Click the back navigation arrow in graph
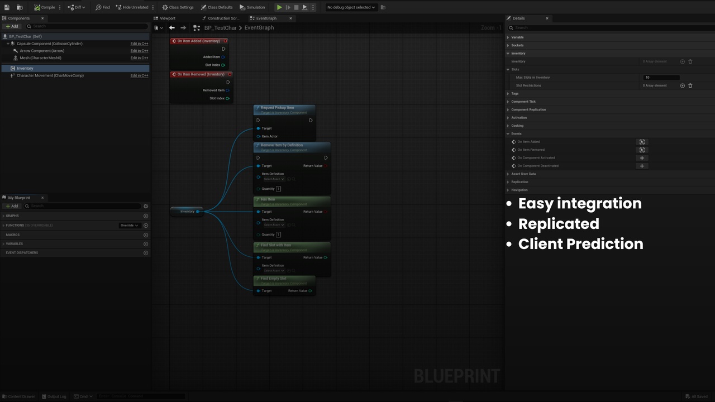 [x=172, y=28]
